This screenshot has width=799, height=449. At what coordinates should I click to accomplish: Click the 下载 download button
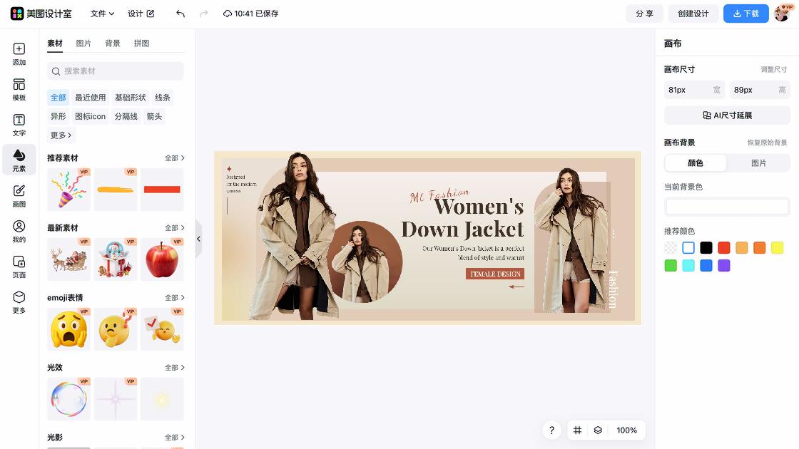click(x=745, y=14)
